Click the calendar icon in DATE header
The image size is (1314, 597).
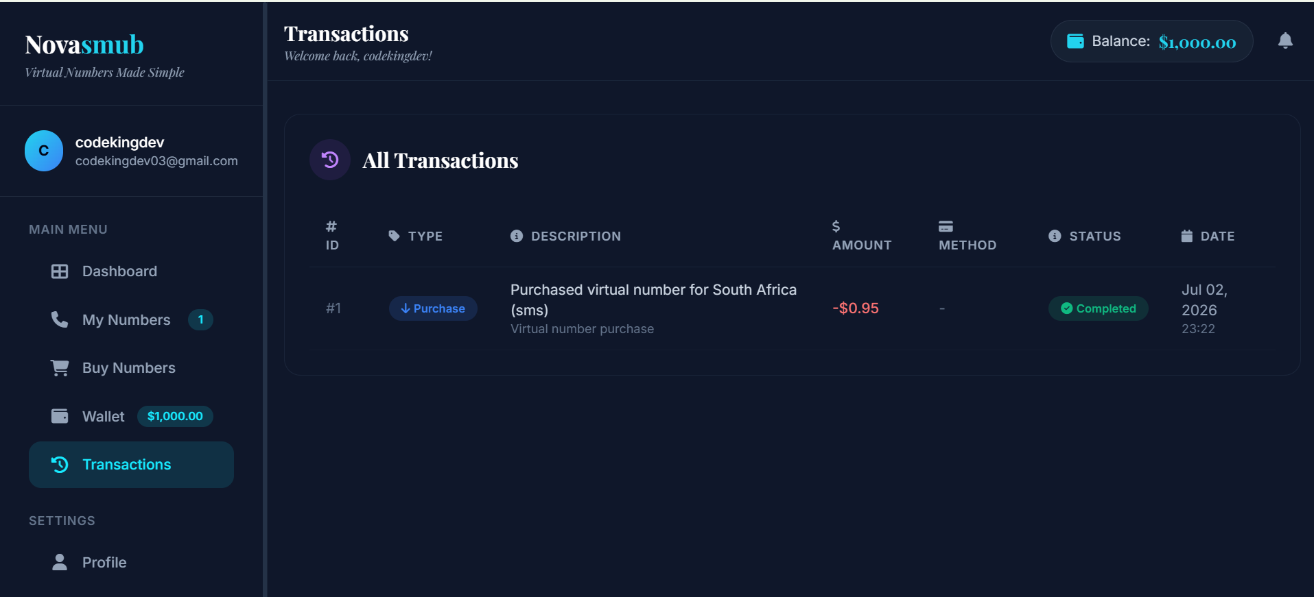tap(1186, 236)
